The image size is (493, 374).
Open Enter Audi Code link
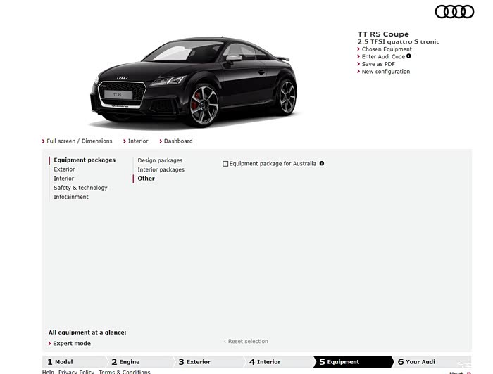383,56
